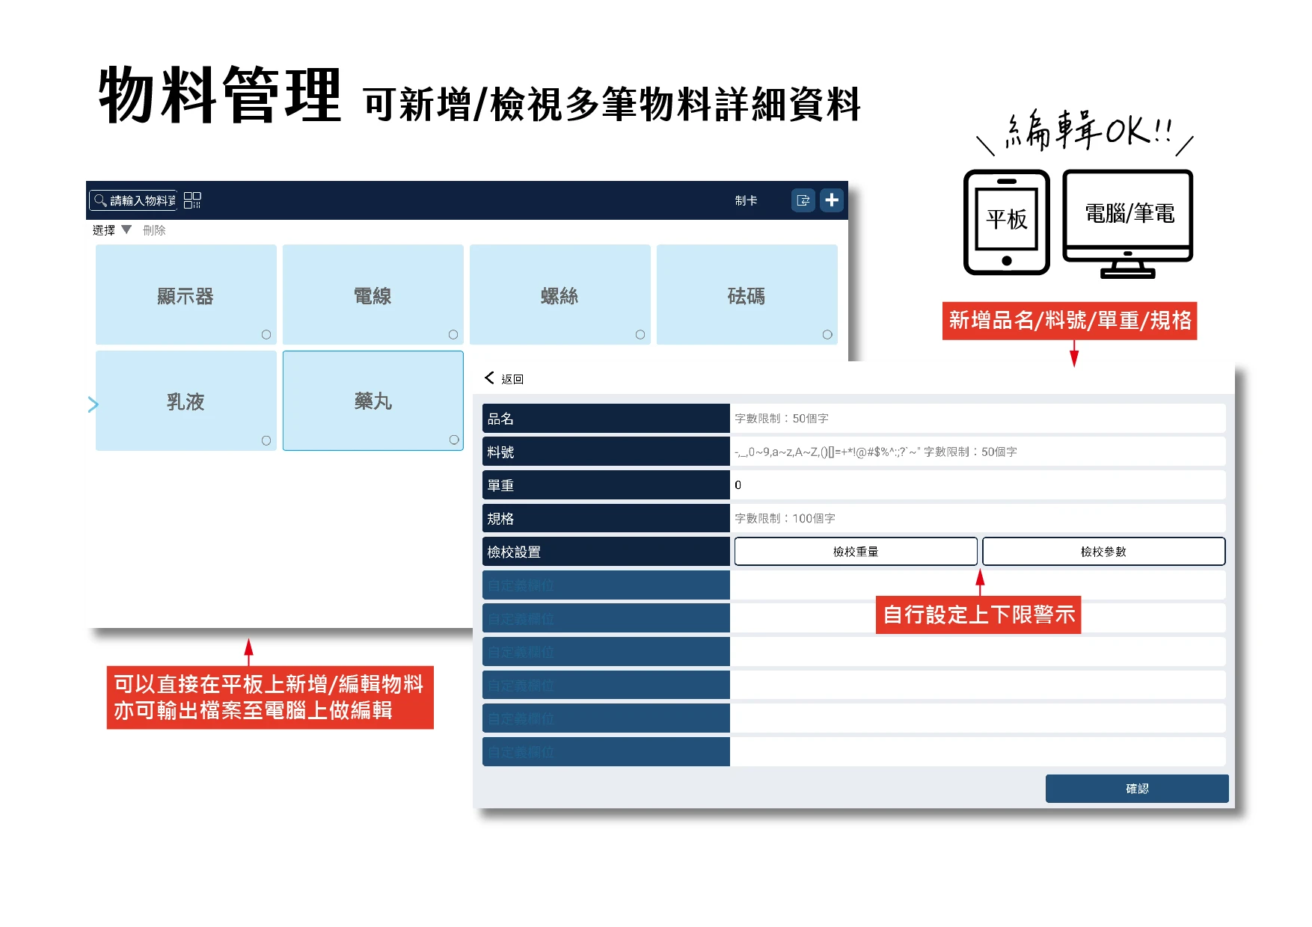Click the QR code scan icon
1312x927 pixels.
(192, 200)
